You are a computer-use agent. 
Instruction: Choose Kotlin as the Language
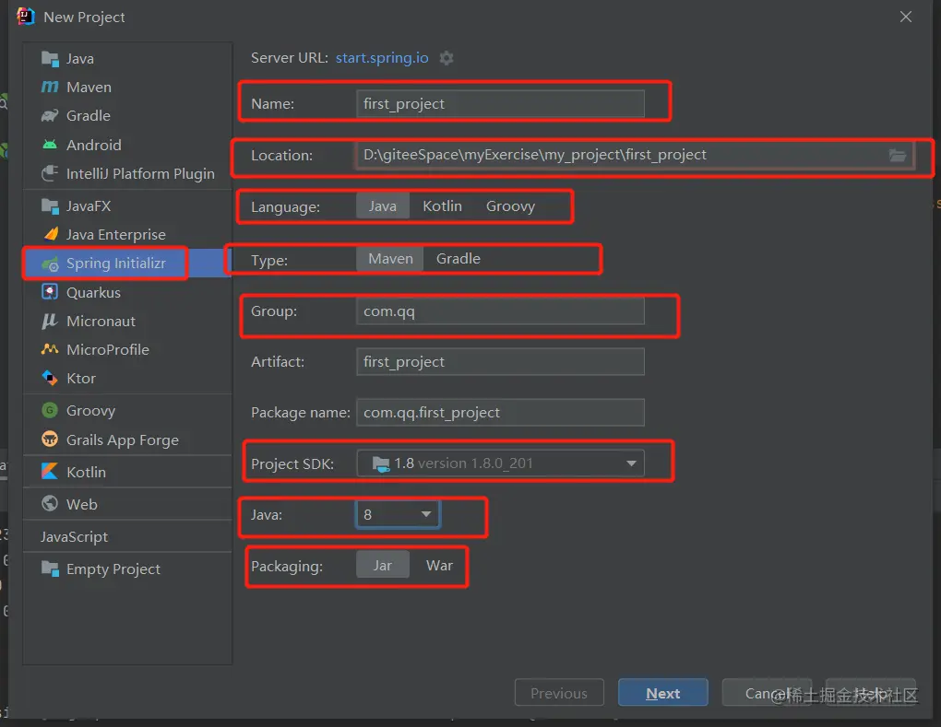(x=442, y=206)
